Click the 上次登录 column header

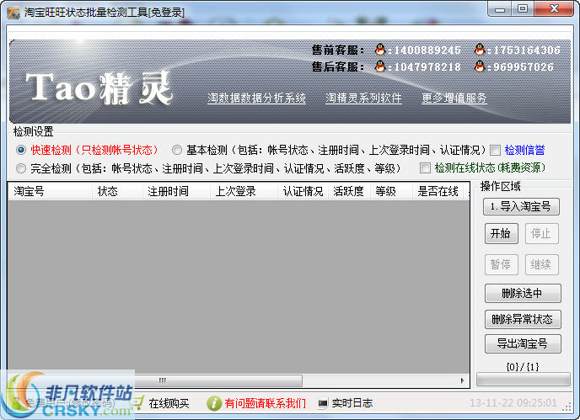click(x=244, y=191)
